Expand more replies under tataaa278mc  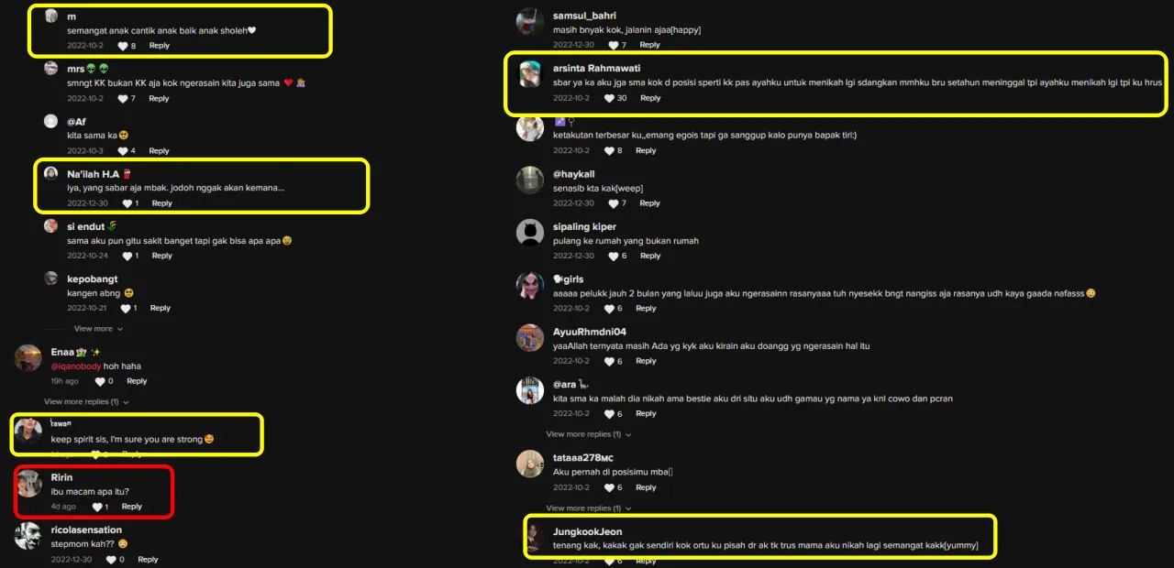click(589, 508)
